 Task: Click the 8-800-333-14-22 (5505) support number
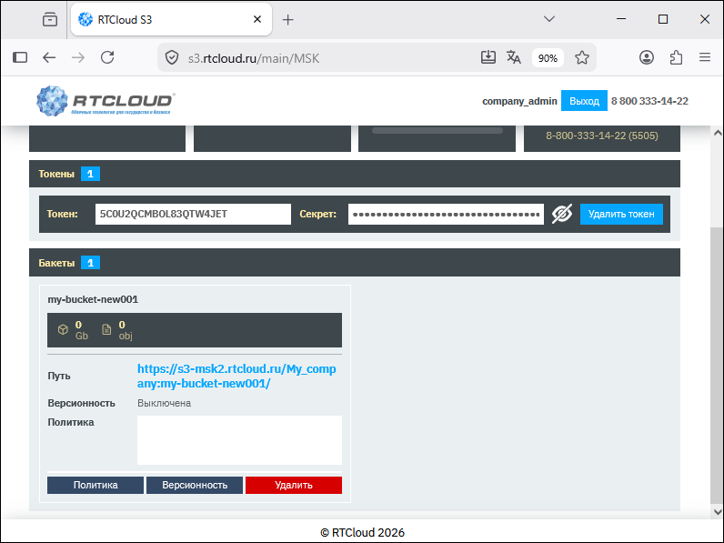602,136
